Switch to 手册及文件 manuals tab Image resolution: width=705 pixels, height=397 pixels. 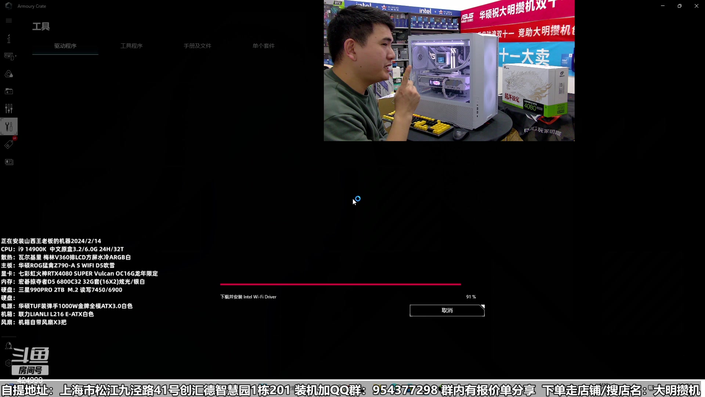click(x=198, y=46)
